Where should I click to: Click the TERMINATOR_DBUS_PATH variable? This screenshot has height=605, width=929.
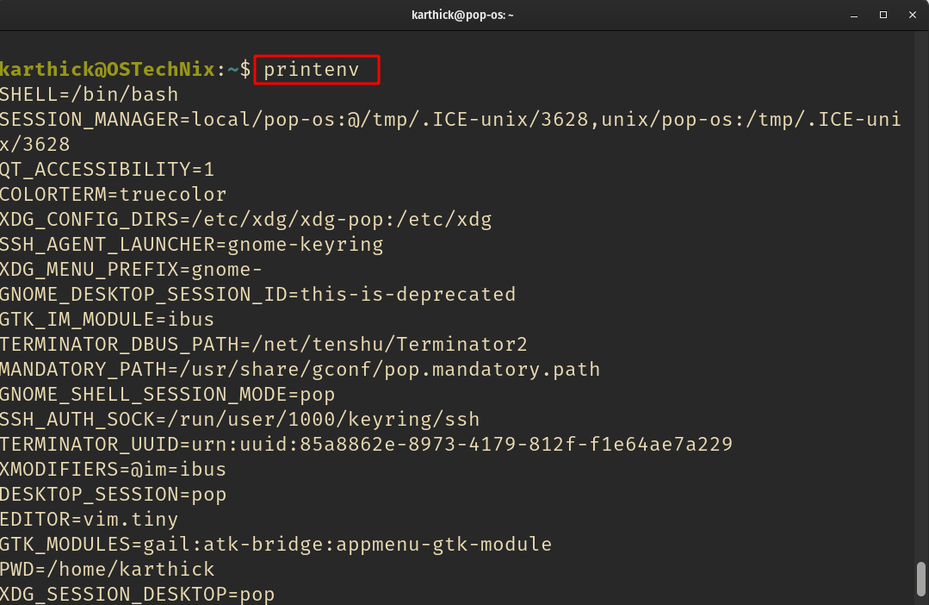pos(263,344)
